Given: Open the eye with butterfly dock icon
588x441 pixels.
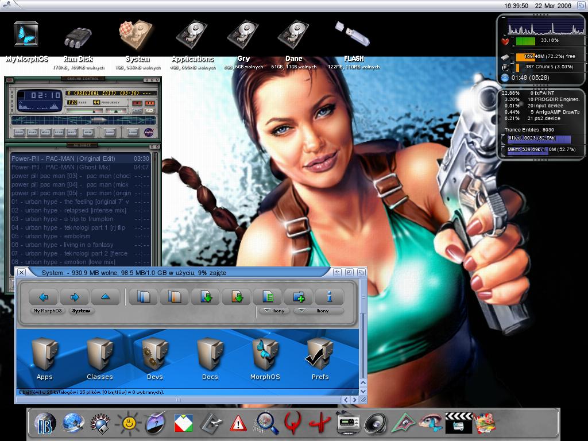Looking at the screenshot, I should 431,423.
